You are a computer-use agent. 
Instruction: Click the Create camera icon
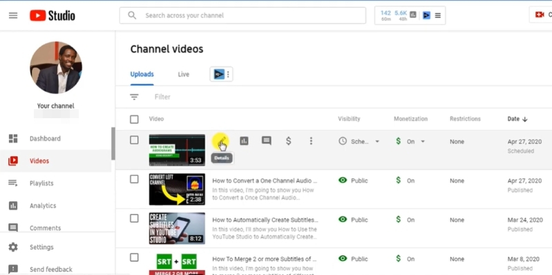click(x=540, y=15)
